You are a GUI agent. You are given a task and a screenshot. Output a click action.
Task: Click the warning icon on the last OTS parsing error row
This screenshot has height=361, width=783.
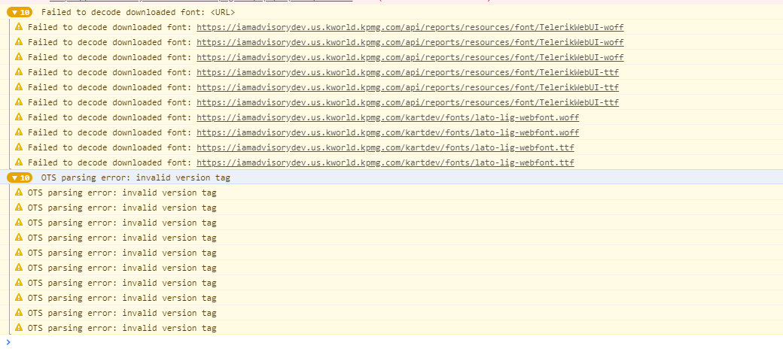19,328
